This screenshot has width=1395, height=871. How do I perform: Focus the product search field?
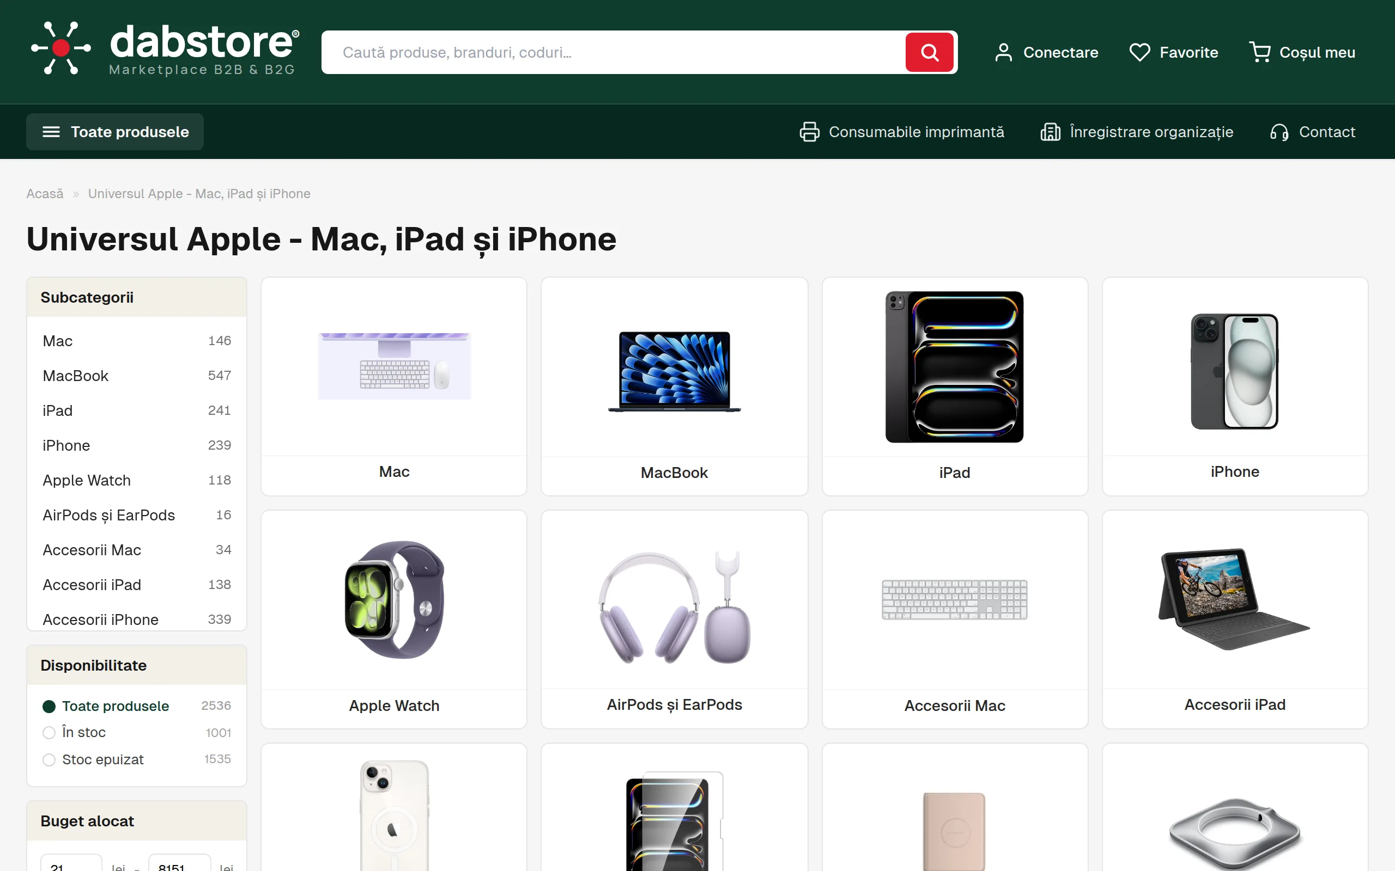coord(614,52)
